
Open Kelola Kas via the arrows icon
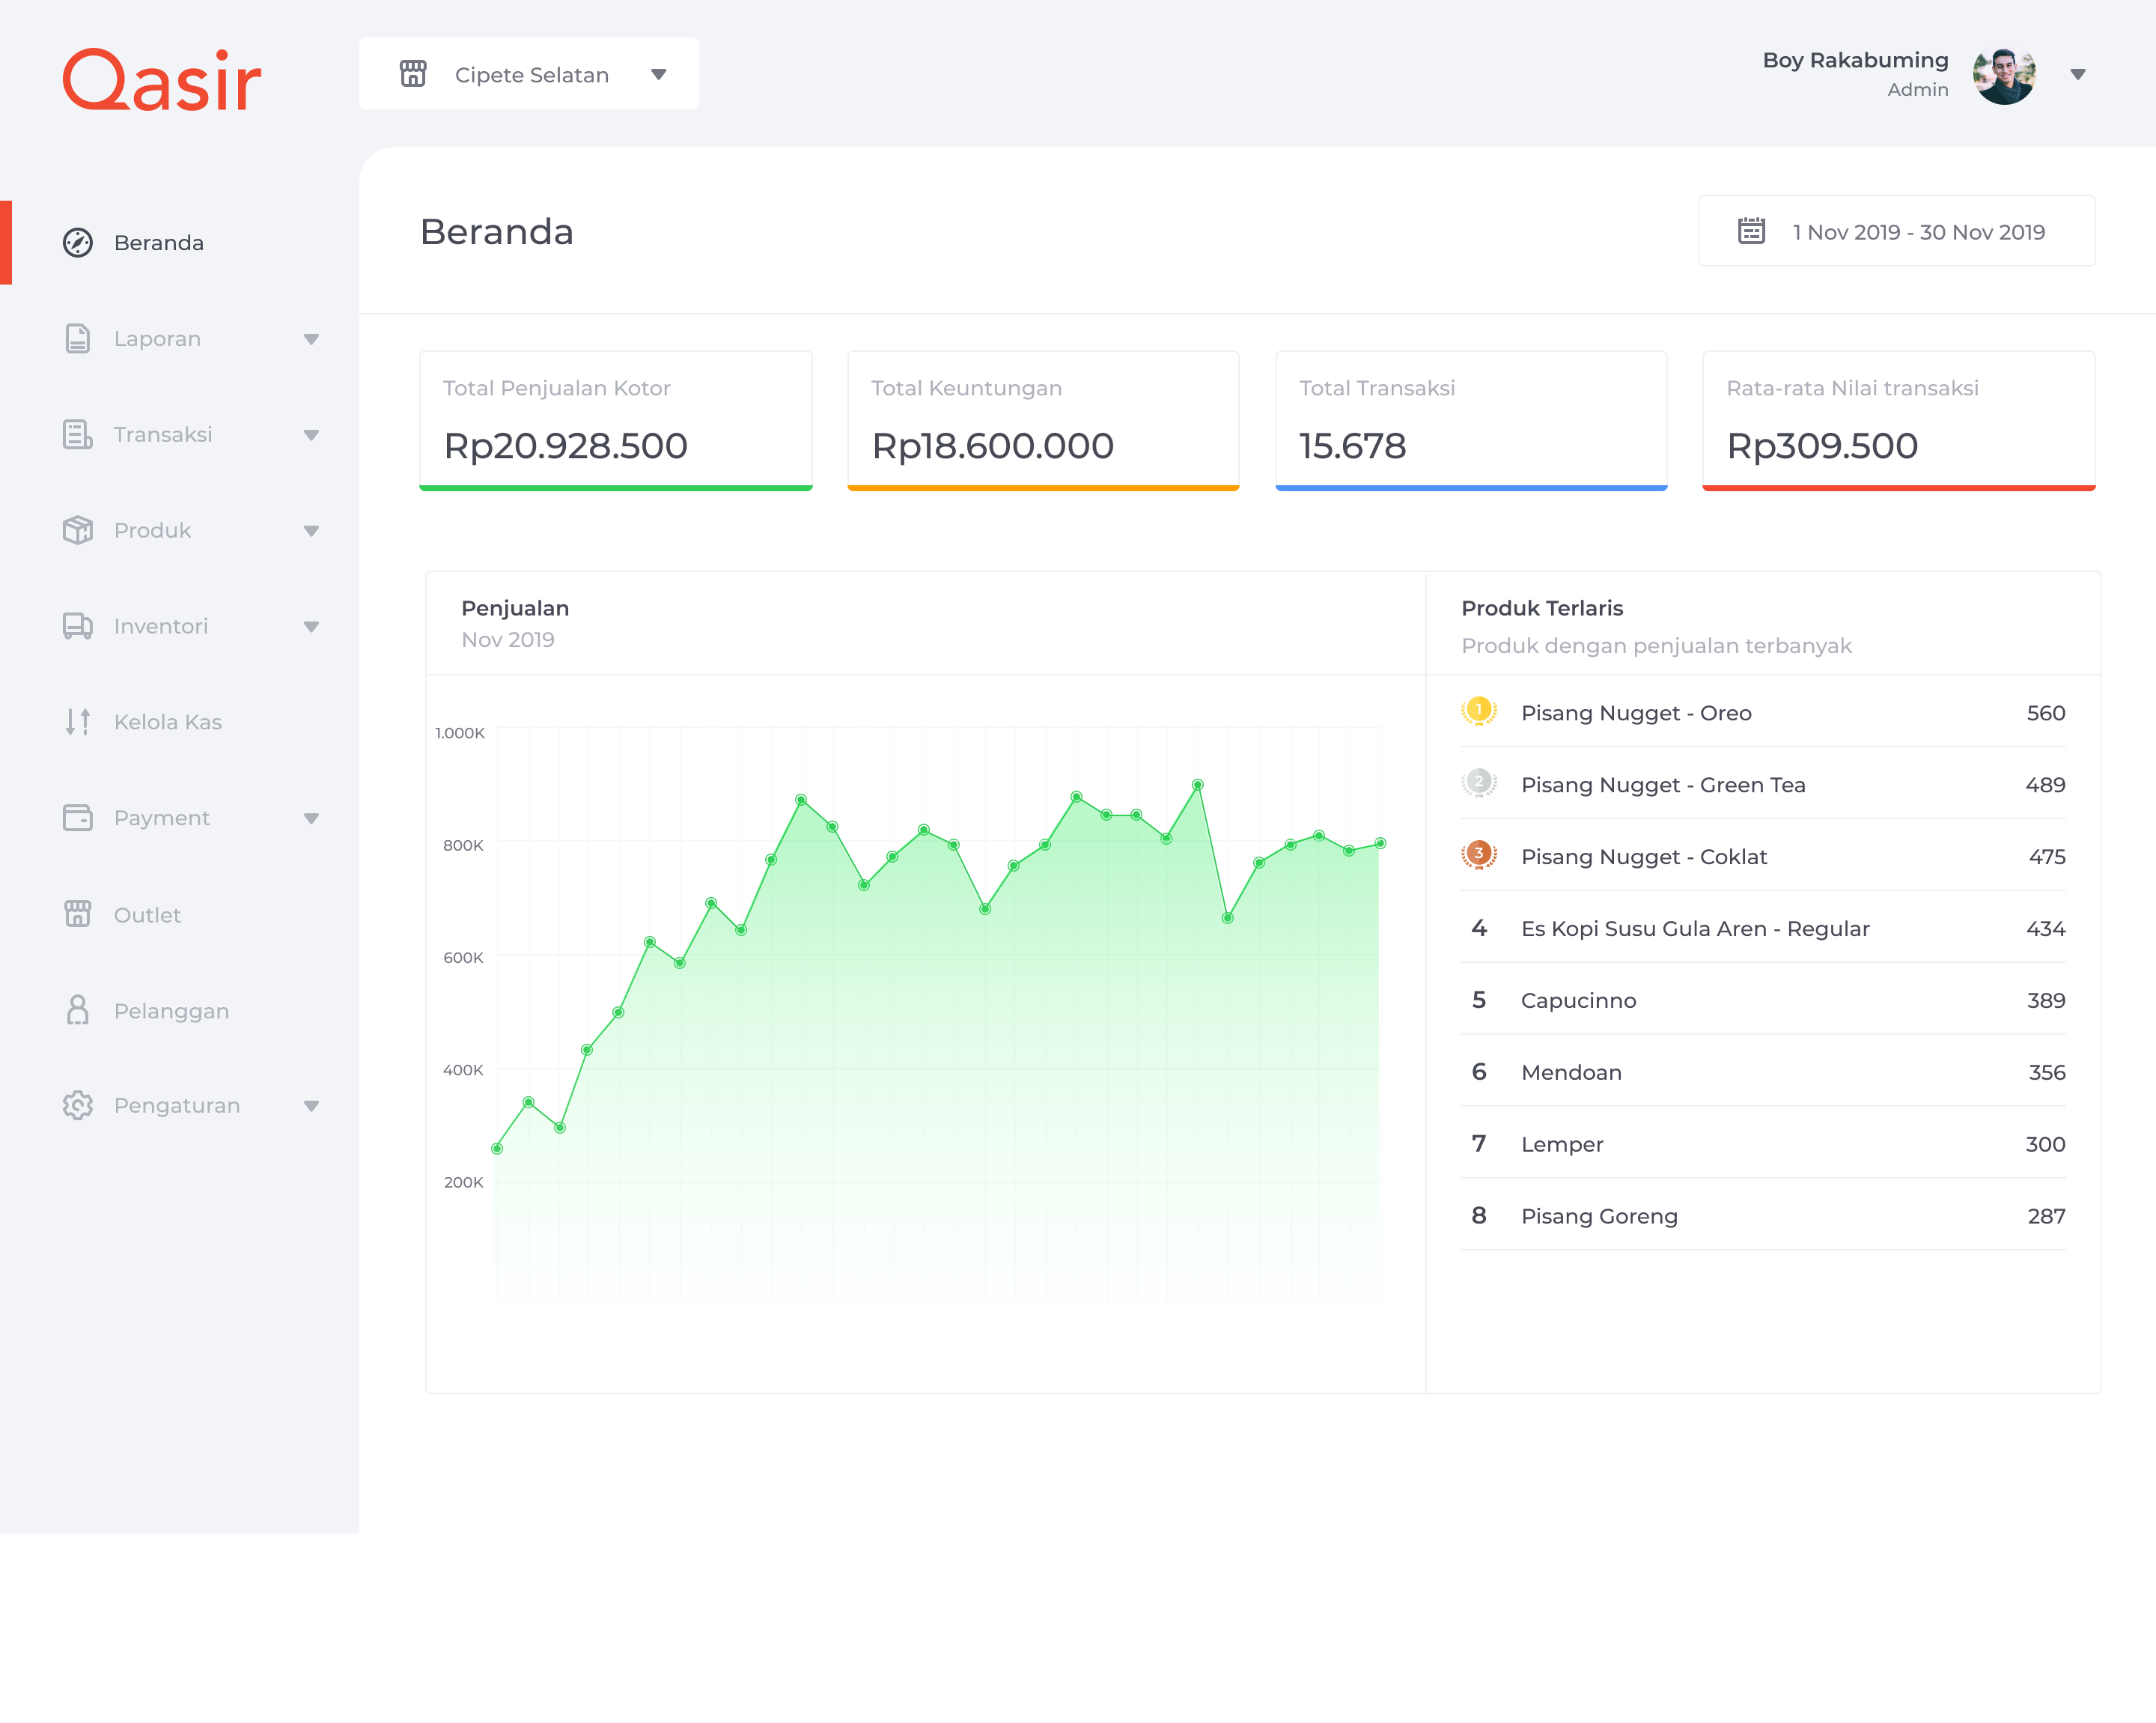point(77,721)
